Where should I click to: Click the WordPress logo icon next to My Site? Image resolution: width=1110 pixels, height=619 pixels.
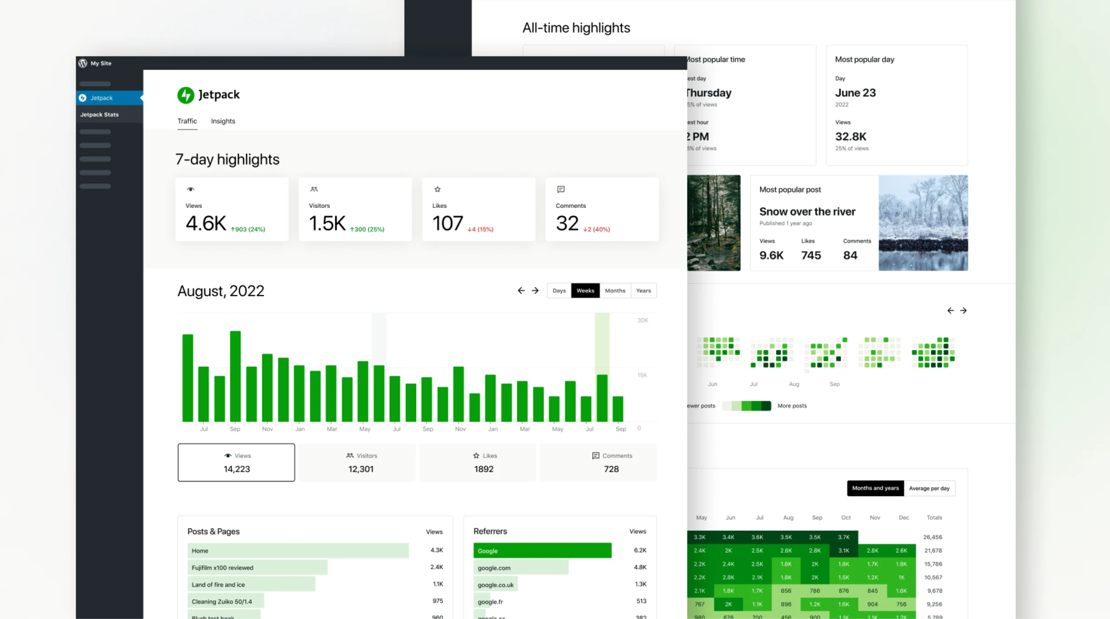(83, 63)
